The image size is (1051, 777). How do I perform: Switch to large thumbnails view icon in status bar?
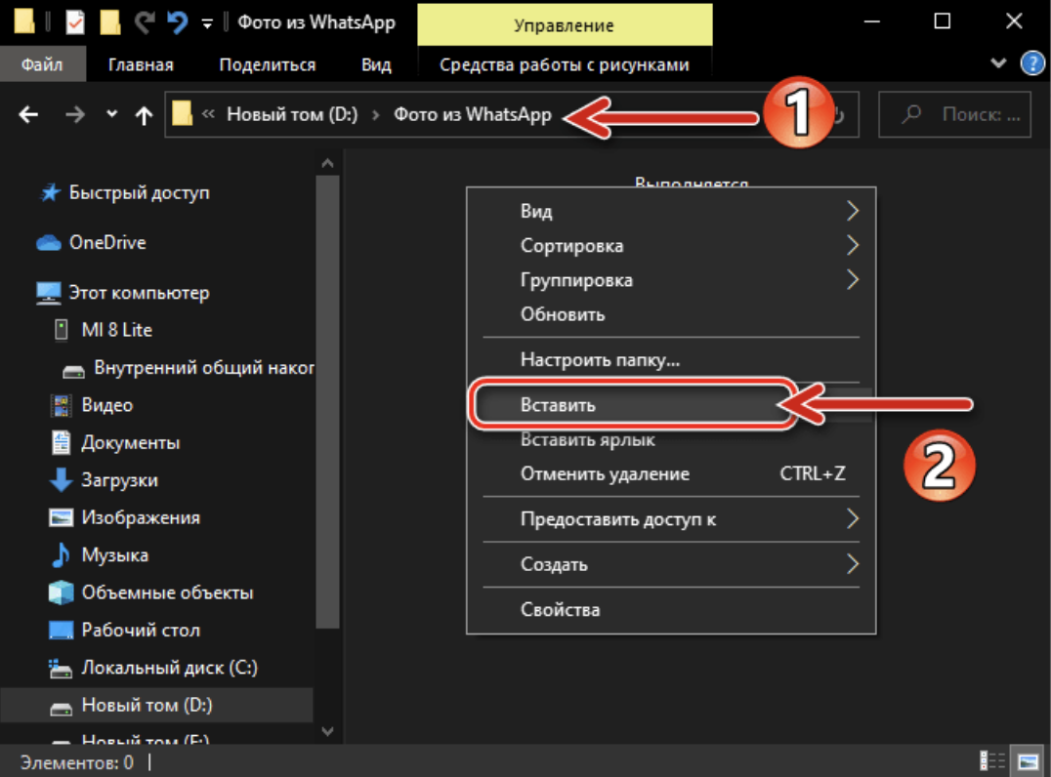[x=1028, y=761]
